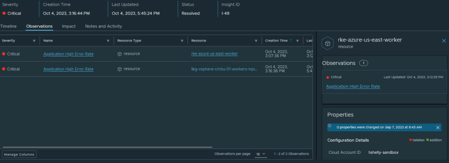Filter the Resource column

(x=256, y=41)
